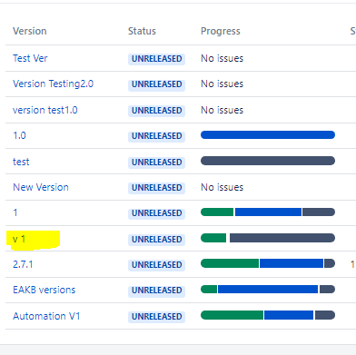356x355 pixels.
Task: Open version named 1
Action: click(x=15, y=212)
